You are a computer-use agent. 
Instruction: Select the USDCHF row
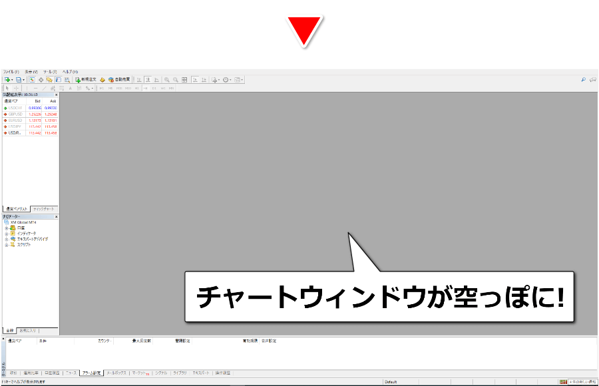click(x=30, y=108)
